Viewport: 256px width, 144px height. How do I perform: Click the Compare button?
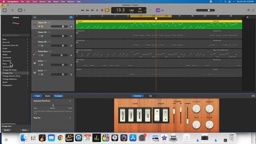(x=58, y=96)
